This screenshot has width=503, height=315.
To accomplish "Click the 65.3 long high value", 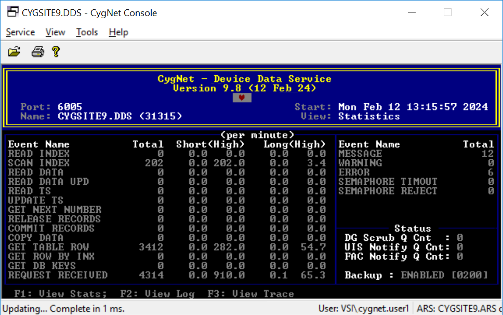I will point(313,275).
